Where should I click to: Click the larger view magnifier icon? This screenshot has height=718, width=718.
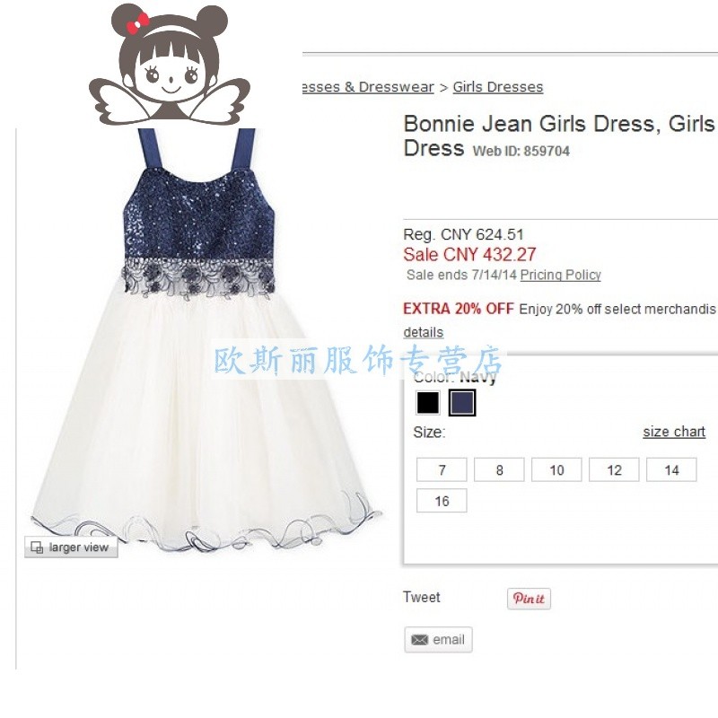pos(37,547)
